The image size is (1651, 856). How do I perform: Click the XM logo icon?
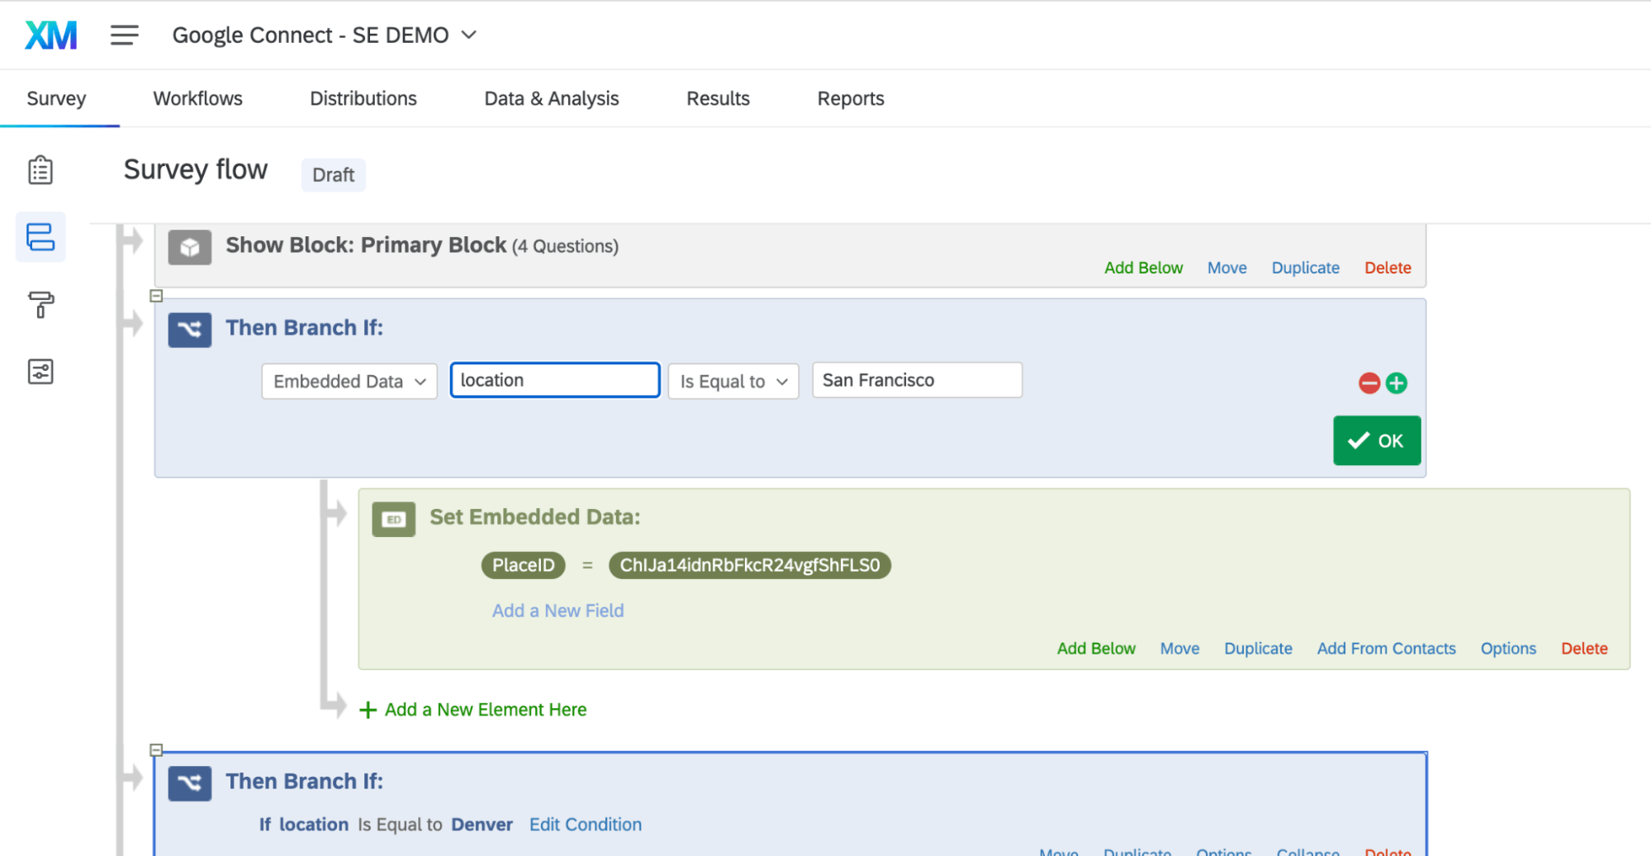tap(51, 35)
